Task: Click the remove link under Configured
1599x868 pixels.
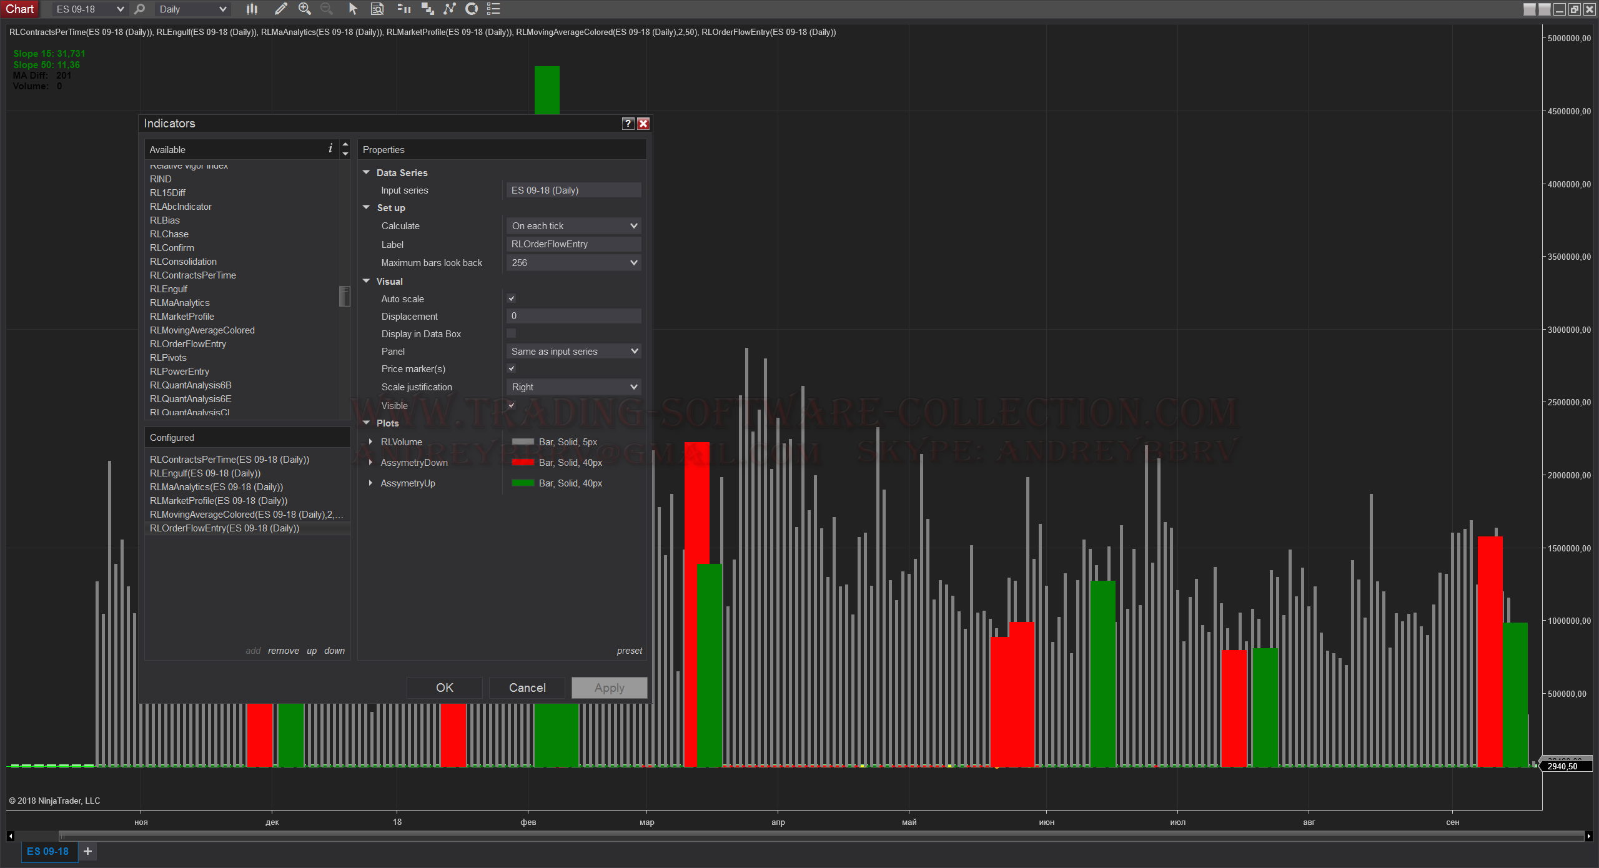Action: point(283,650)
